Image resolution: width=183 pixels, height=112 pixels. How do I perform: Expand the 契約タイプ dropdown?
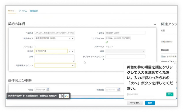(x=73, y=38)
